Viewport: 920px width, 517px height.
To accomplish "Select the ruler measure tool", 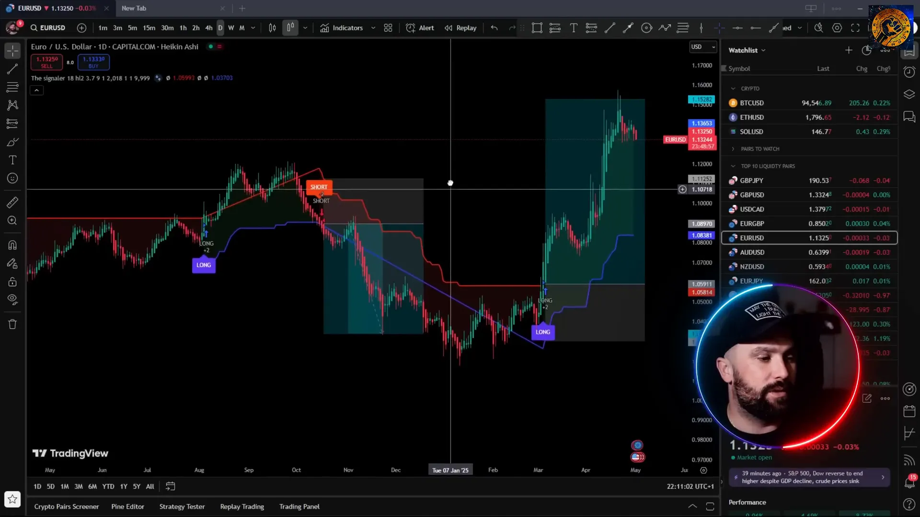I will [12, 202].
